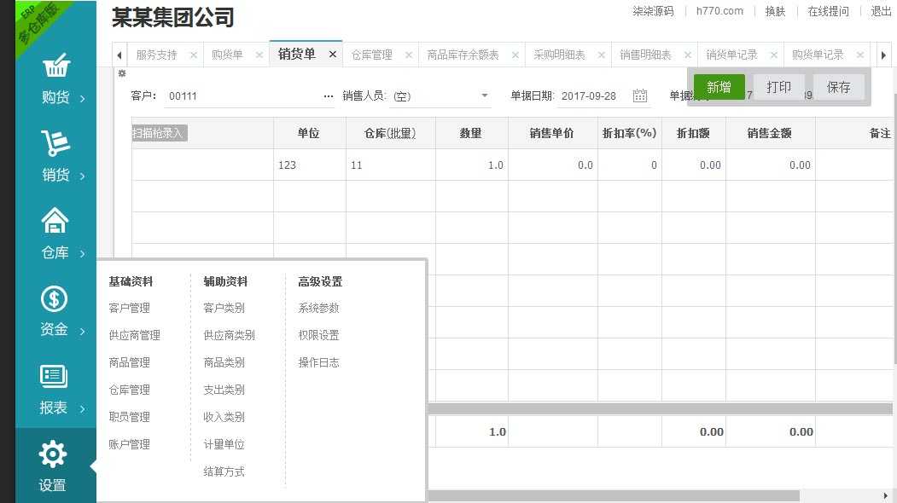The width and height of the screenshot is (897, 503).
Task: Click the 退出 logout link
Action: [x=879, y=11]
